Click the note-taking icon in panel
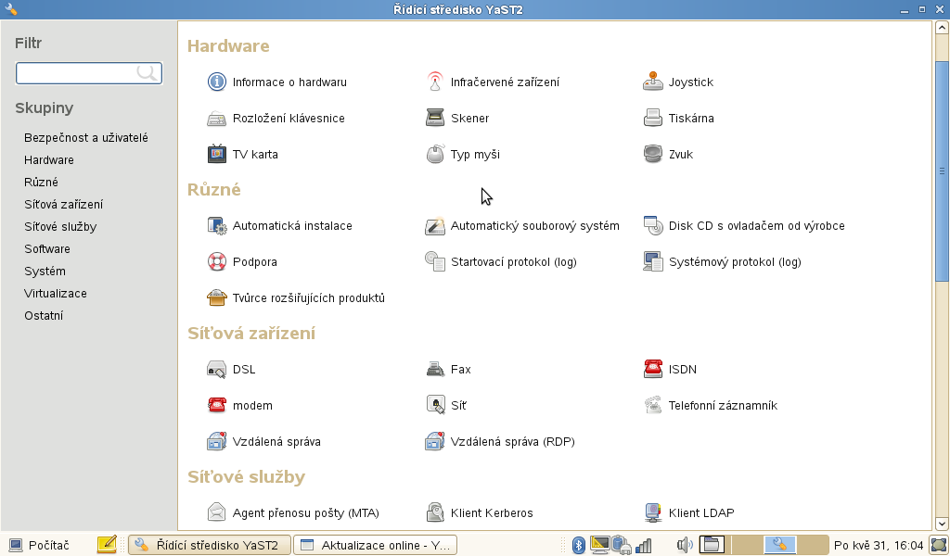Screen dimensions: 950x556 (x=107, y=545)
